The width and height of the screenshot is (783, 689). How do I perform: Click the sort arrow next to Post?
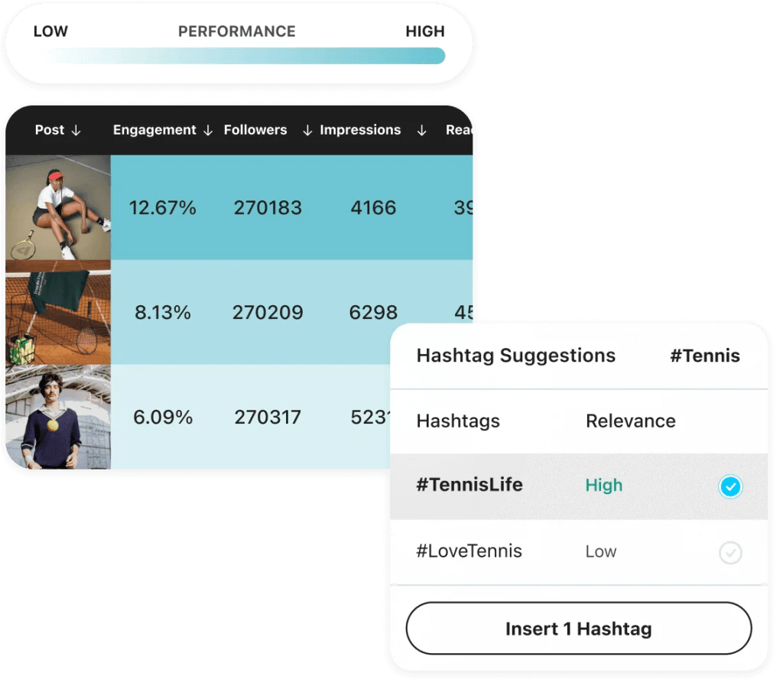click(x=76, y=131)
